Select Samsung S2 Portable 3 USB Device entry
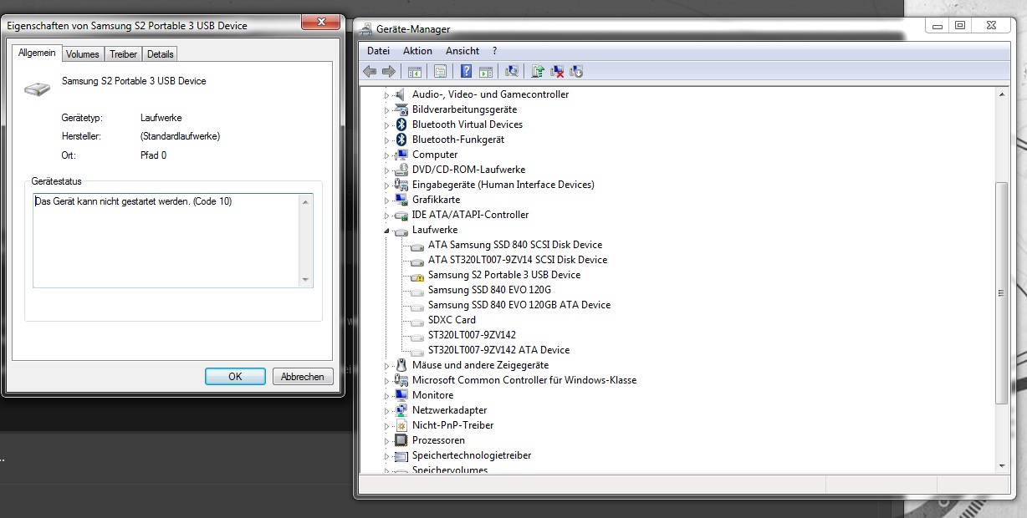 pos(503,275)
